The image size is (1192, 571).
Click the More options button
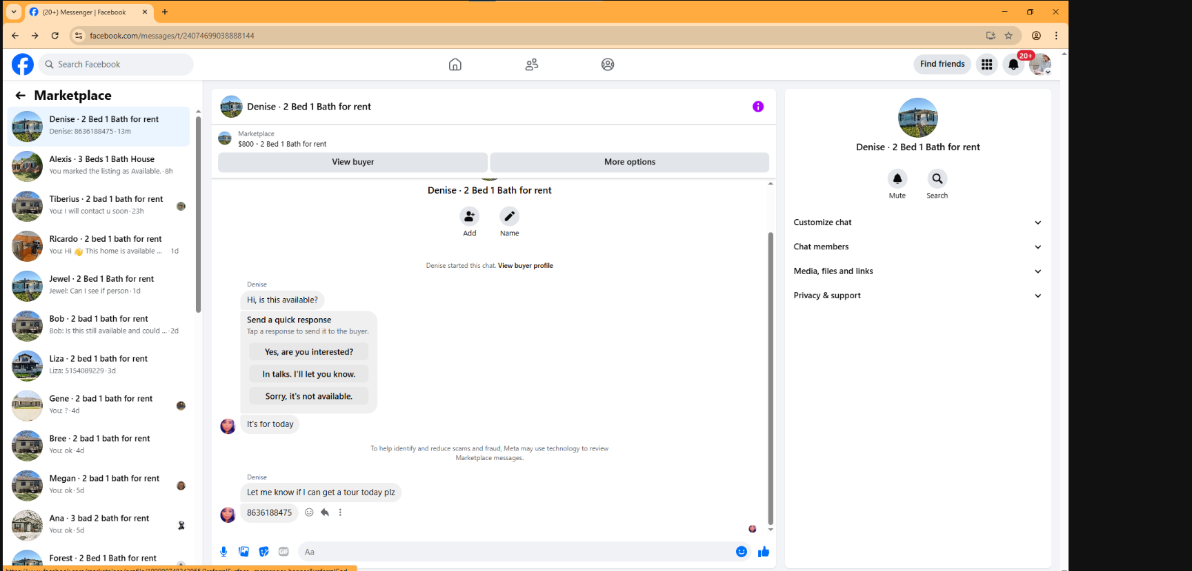(x=630, y=162)
